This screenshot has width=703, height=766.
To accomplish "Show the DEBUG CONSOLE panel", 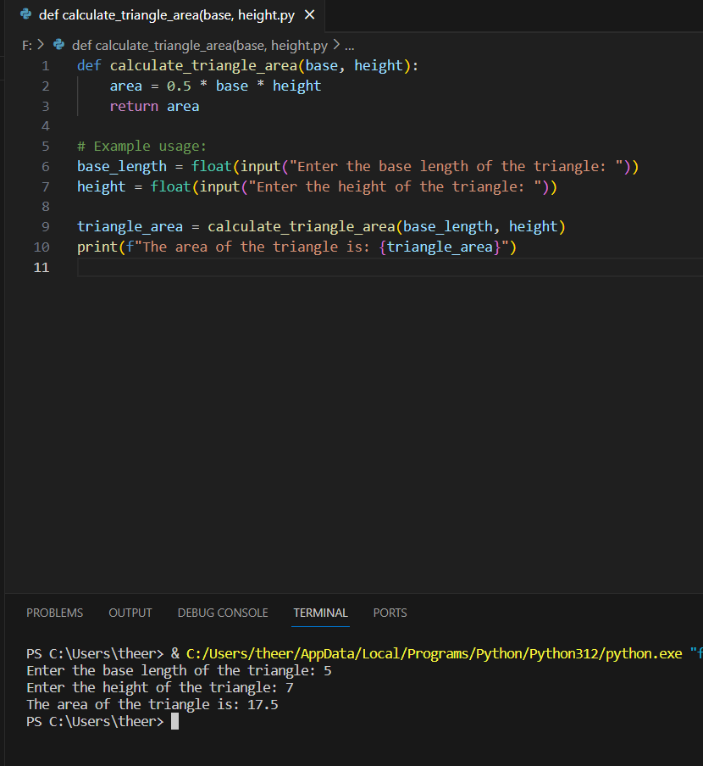I will tap(223, 613).
